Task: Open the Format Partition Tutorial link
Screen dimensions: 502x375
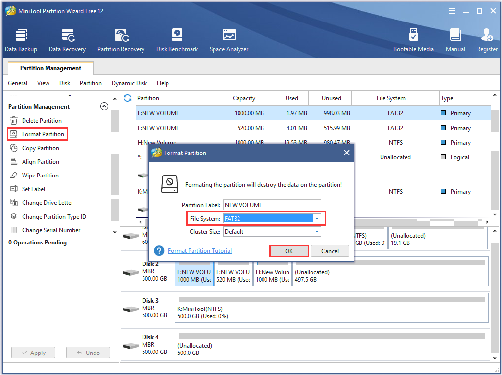Action: (x=200, y=251)
